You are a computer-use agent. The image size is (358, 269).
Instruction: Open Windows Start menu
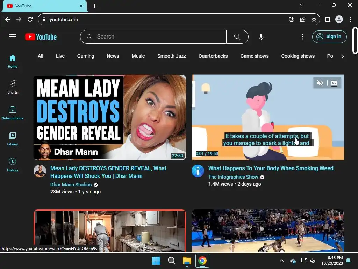[x=156, y=261]
